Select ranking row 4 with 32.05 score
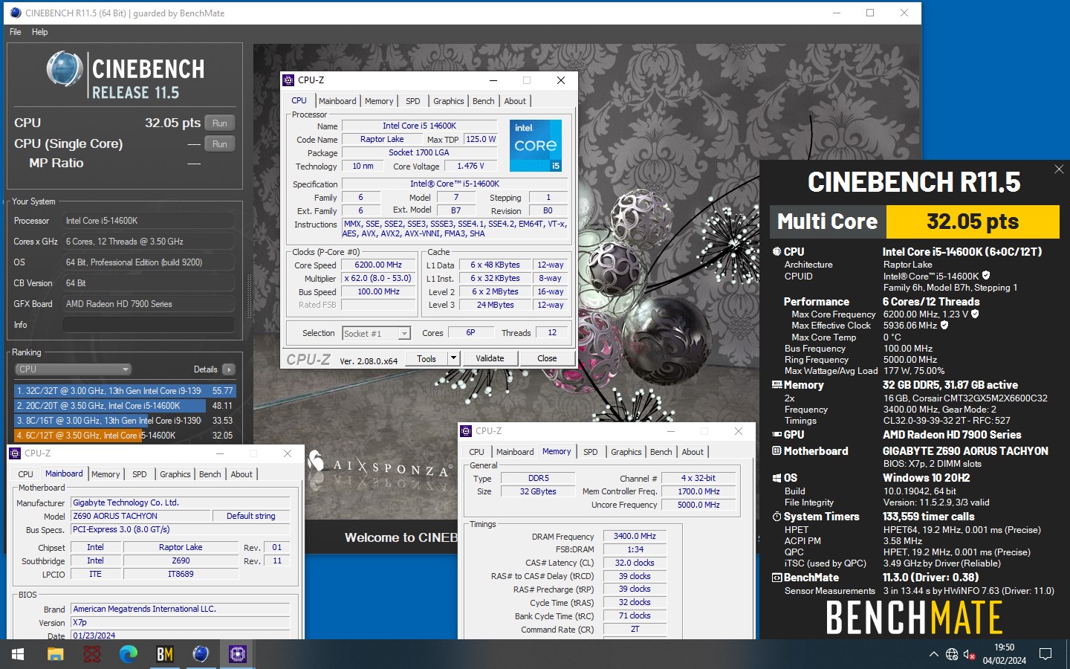Screen dimensions: 1070x669 (x=125, y=436)
